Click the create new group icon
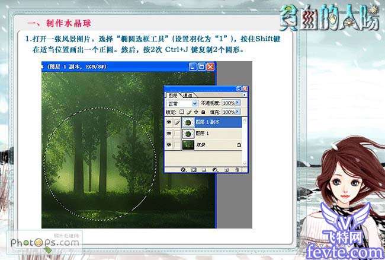 [204, 170]
